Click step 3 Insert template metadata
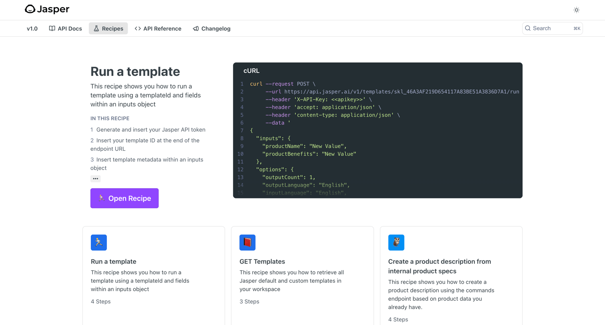The height and width of the screenshot is (325, 605). pos(147,164)
